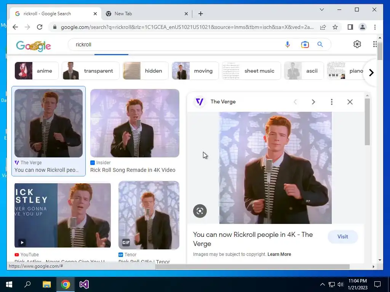Open the network icon in tray
This screenshot has width=390, height=292.
click(x=332, y=284)
